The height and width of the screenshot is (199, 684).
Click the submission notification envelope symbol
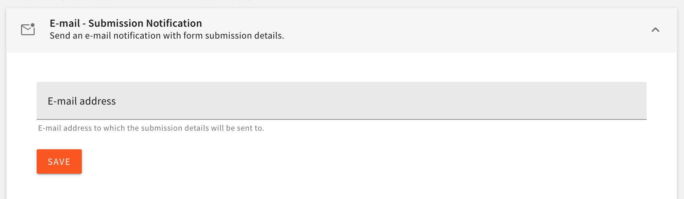coord(28,30)
